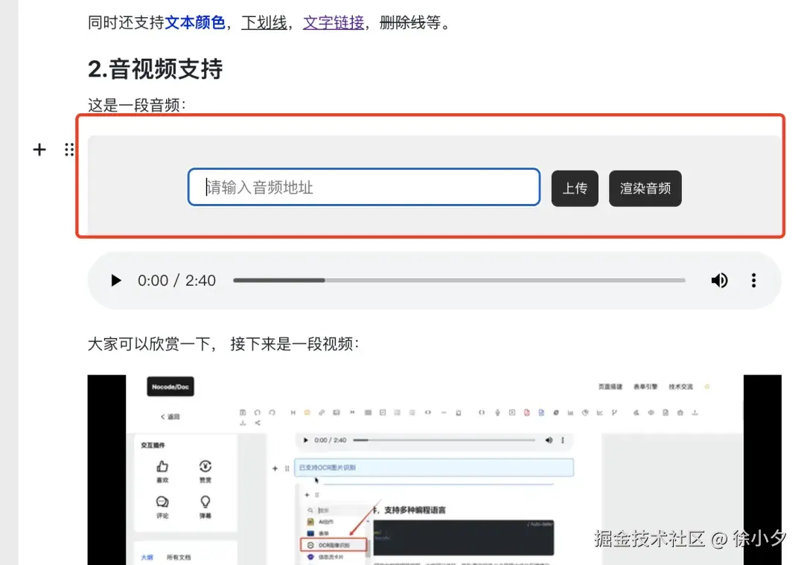Click the 上传 upload button
This screenshot has width=804, height=565.
coord(575,188)
